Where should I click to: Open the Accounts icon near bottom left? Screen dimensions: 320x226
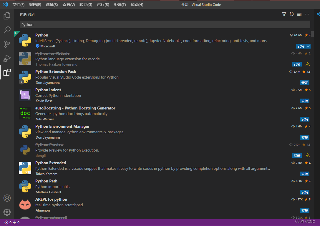click(7, 198)
